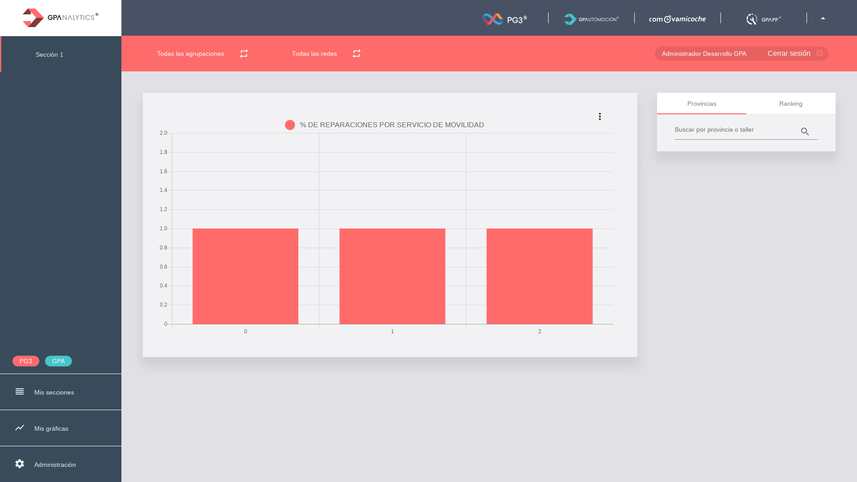
Task: Select the Provincias tab
Action: pos(702,104)
